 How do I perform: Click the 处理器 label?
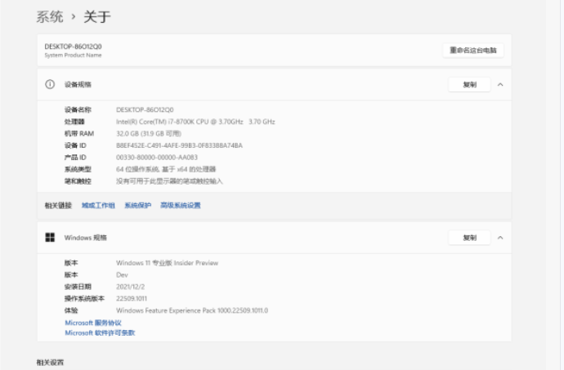click(74, 122)
